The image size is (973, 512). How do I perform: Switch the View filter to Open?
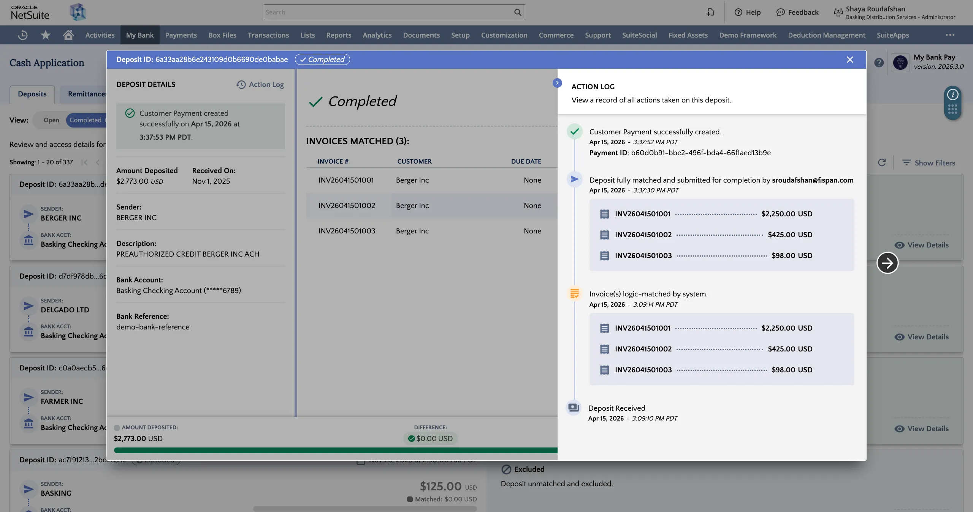(51, 120)
